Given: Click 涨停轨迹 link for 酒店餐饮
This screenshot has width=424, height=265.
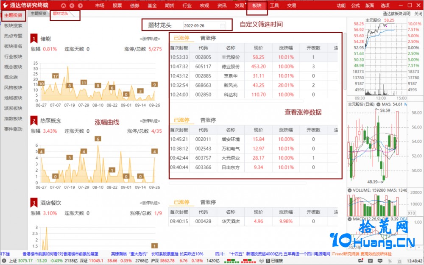Looking at the screenshot, I should (x=150, y=203).
